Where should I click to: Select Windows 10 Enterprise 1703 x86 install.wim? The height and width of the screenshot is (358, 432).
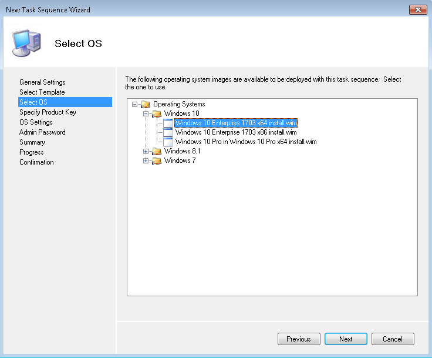coord(236,132)
